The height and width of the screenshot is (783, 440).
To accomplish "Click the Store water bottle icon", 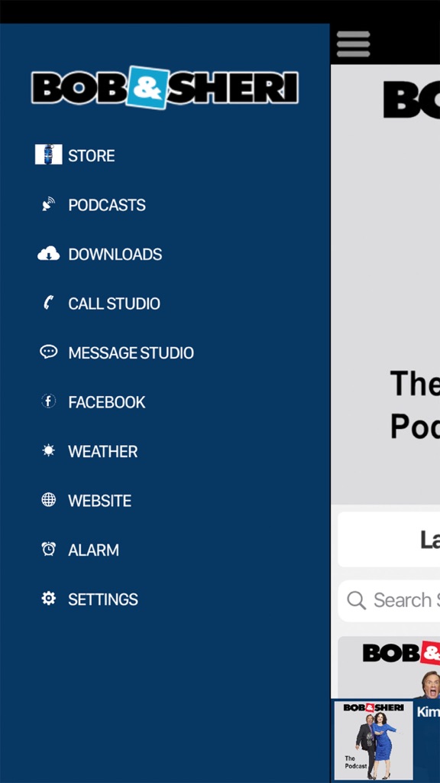I will coord(48,154).
